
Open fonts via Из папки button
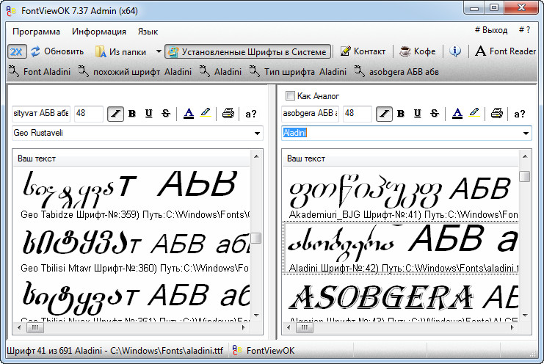[120, 51]
